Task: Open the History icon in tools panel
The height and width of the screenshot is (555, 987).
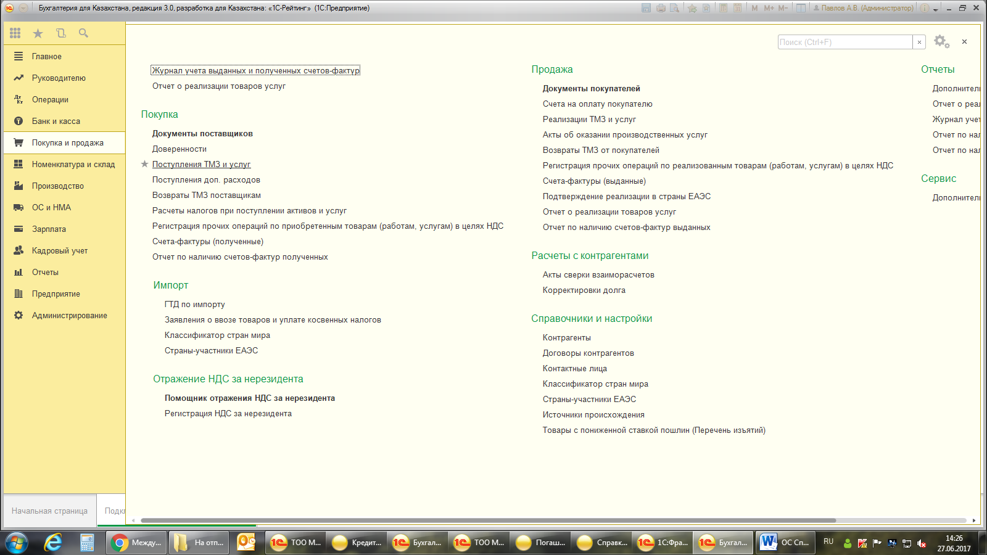Action: coord(60,33)
